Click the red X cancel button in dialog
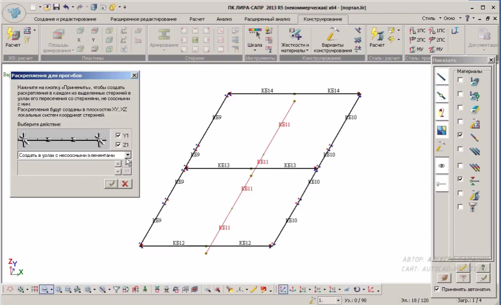This screenshot has width=501, height=305. pos(125,184)
